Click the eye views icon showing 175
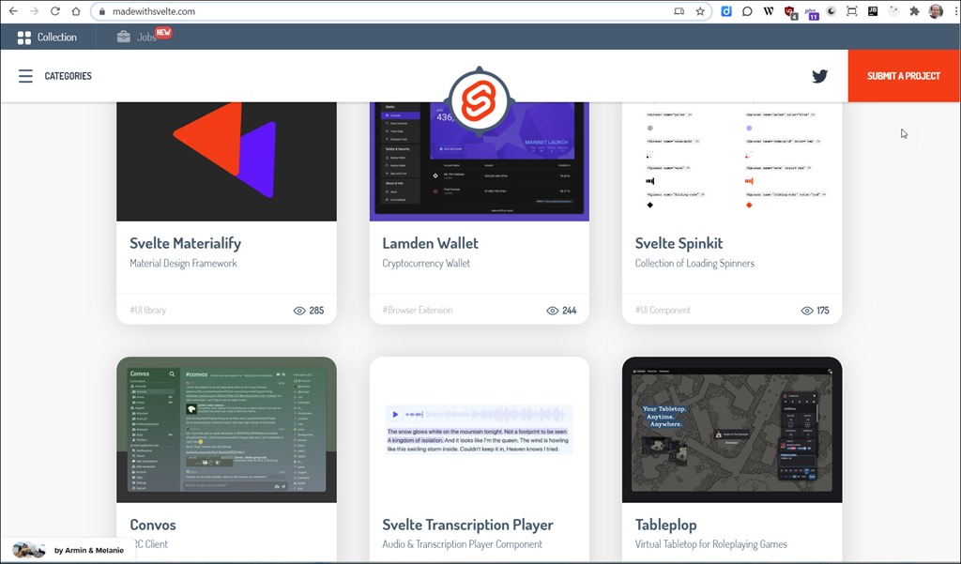Viewport: 961px width, 564px height. point(807,311)
